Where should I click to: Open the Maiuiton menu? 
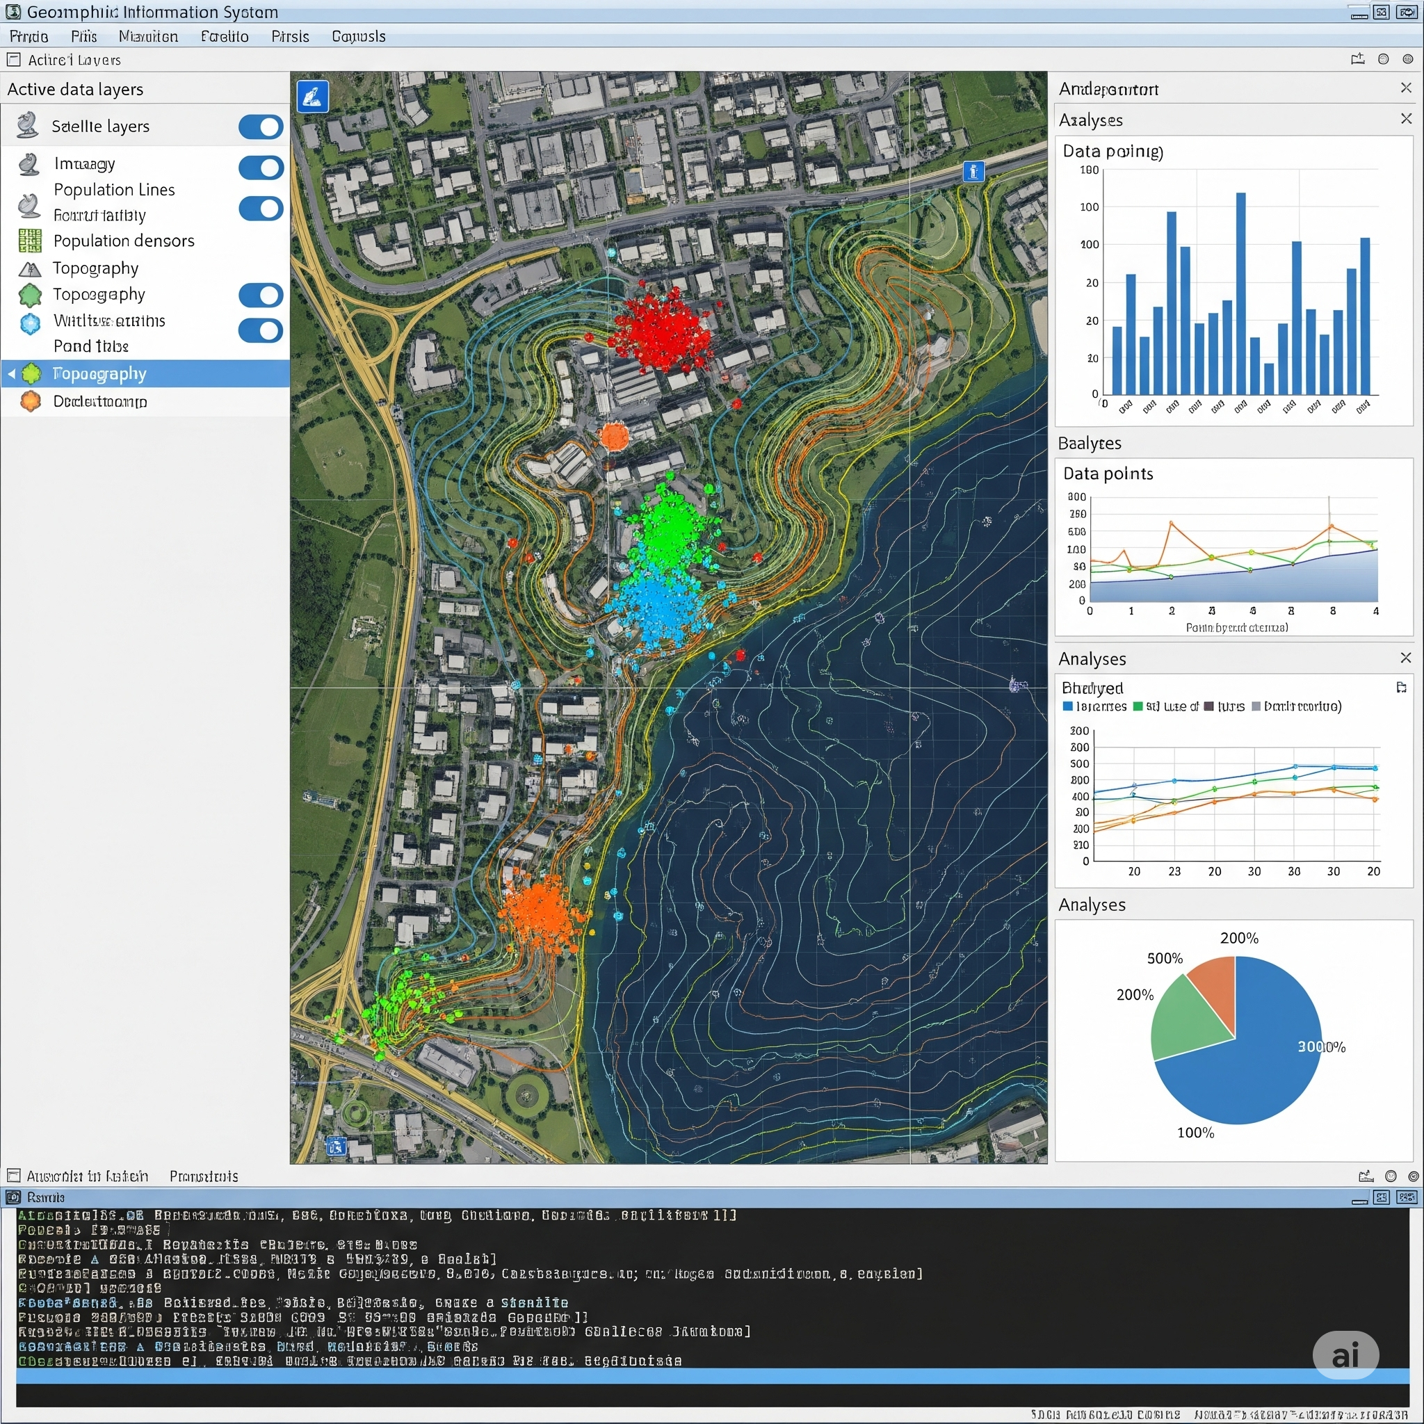pyautogui.click(x=148, y=36)
